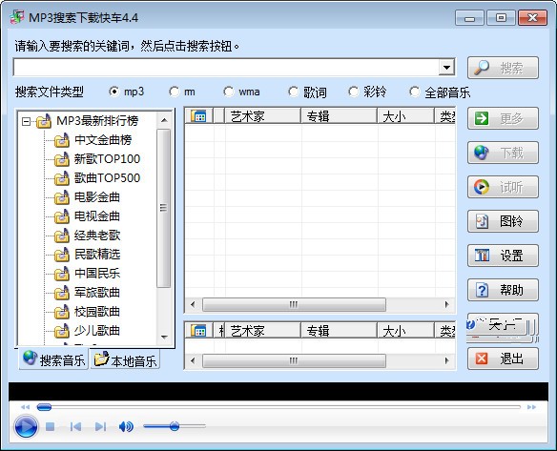The width and height of the screenshot is (557, 451).
Task: Open the search keyword dropdown arrow
Action: pos(446,67)
